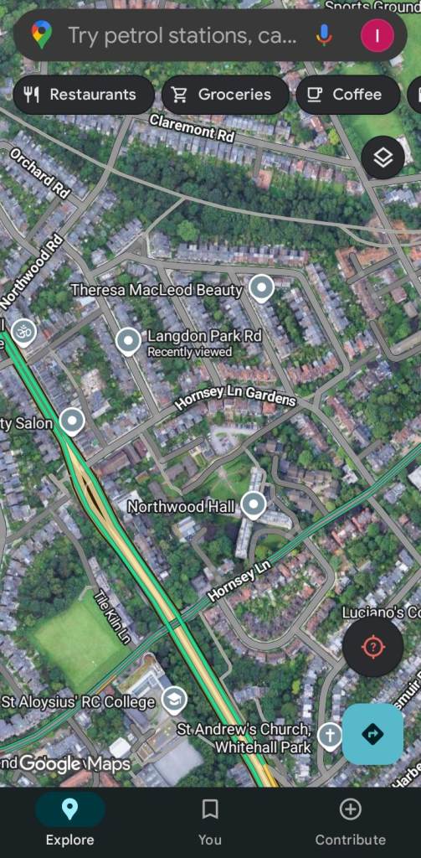Switch to the You tab
Image resolution: width=421 pixels, height=858 pixels.
210,822
